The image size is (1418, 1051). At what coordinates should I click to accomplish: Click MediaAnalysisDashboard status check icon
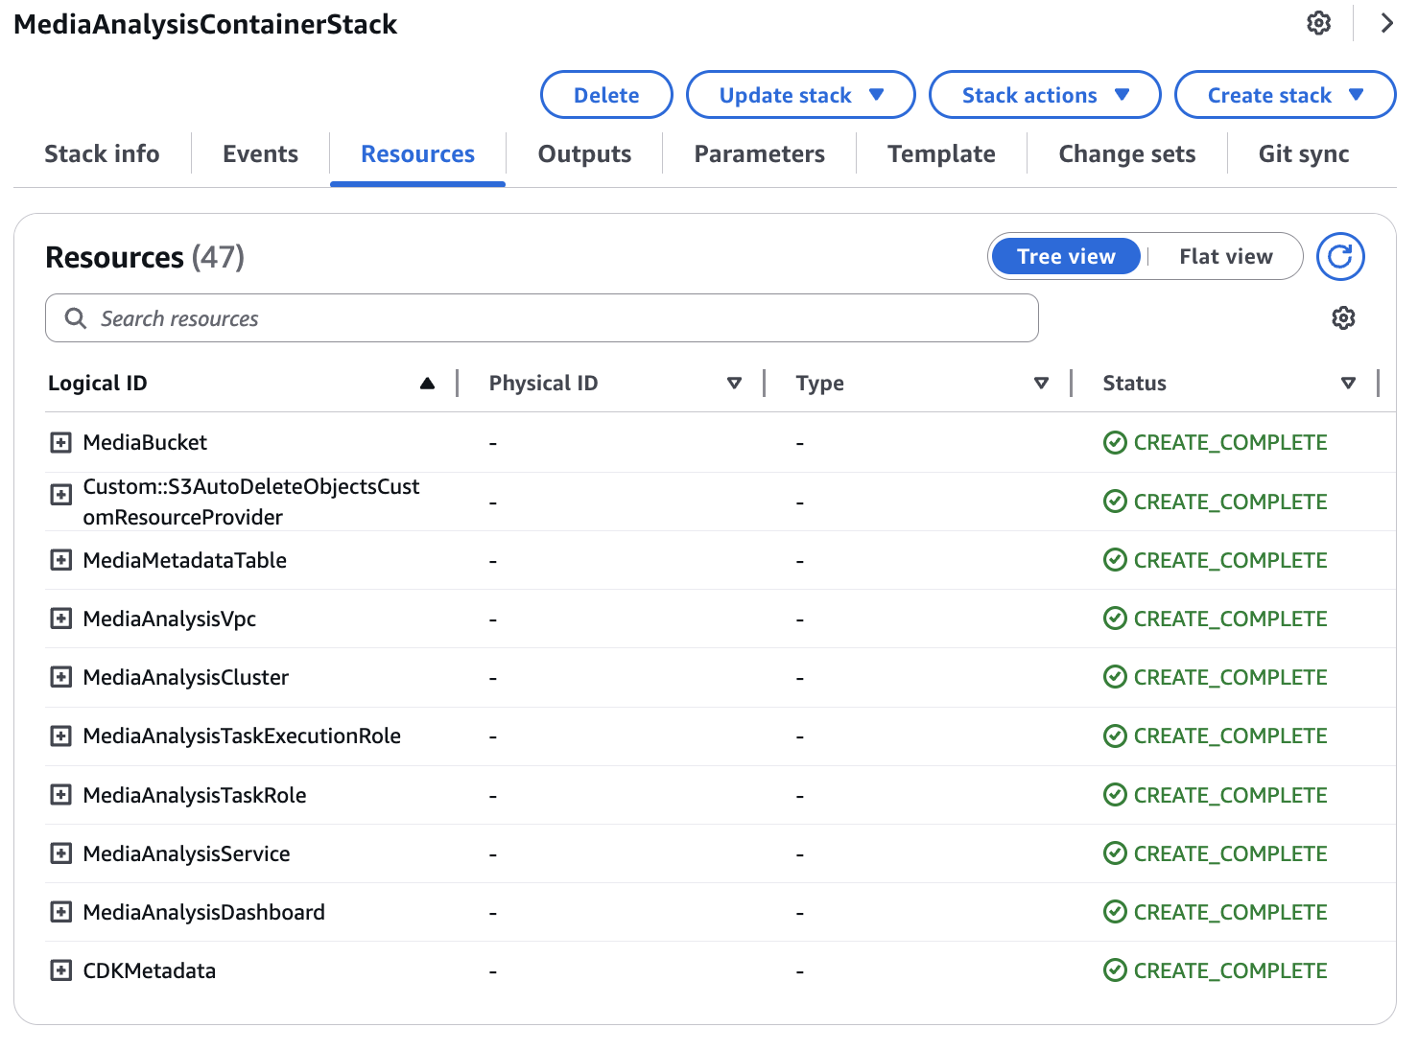click(1115, 912)
